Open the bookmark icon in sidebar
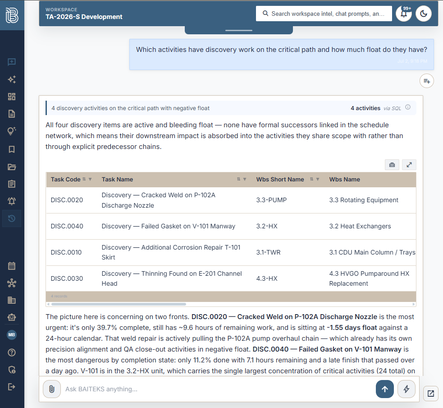This screenshot has width=443, height=408. pyautogui.click(x=12, y=149)
